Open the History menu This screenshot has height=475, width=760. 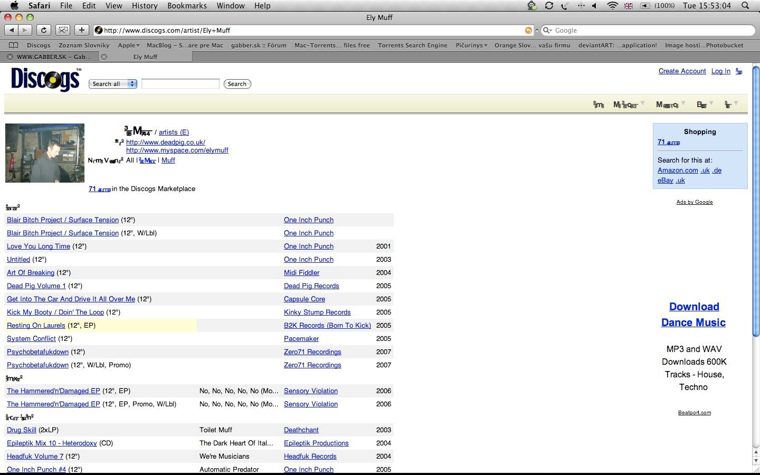point(145,6)
